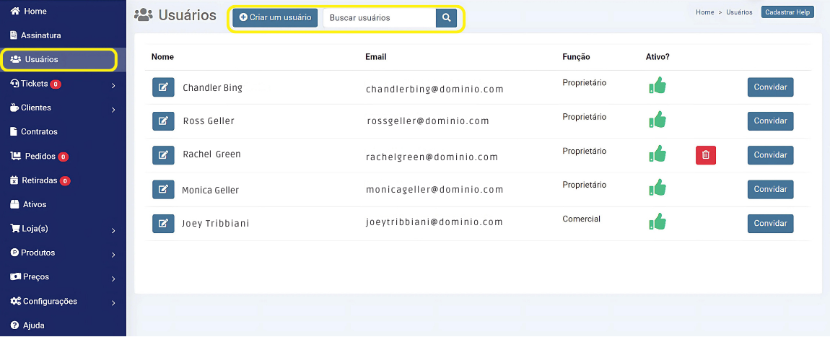
Task: Click edit icon beside Rachel Green
Action: click(163, 155)
